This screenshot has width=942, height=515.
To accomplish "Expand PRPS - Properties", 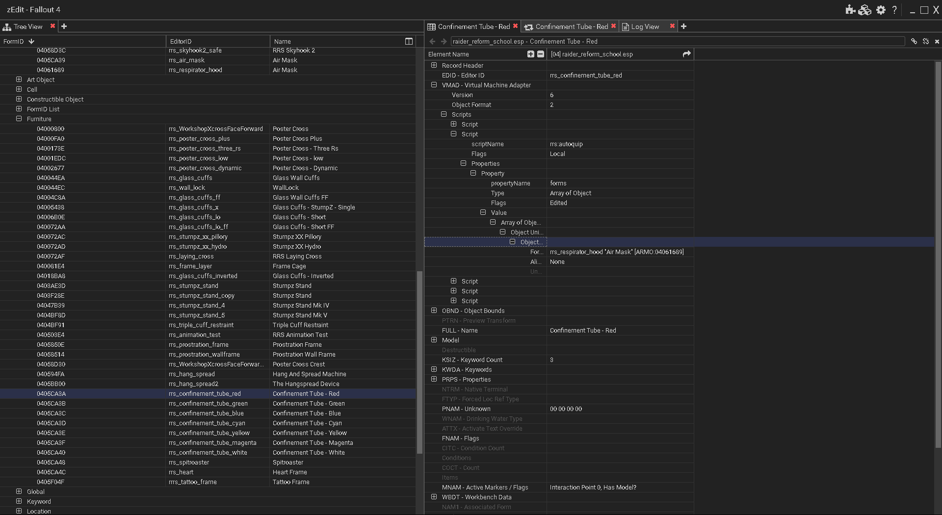I will coord(434,379).
